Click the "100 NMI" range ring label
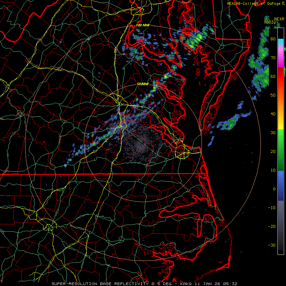The width and height of the screenshot is (286, 286). [x=143, y=25]
